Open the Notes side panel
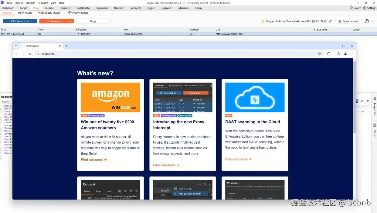This screenshot has height=213, width=377. tap(375, 130)
